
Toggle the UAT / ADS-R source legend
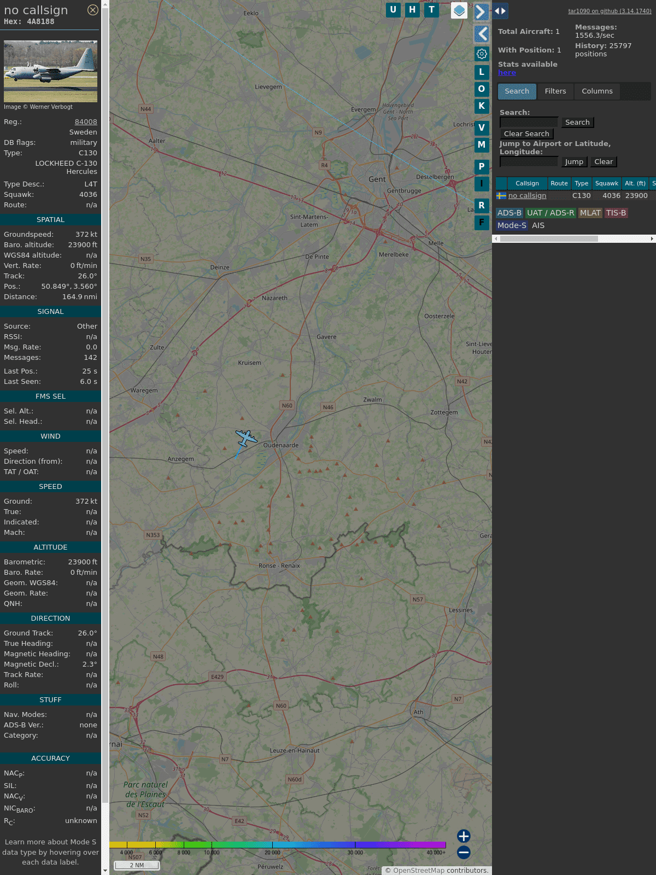(x=550, y=213)
